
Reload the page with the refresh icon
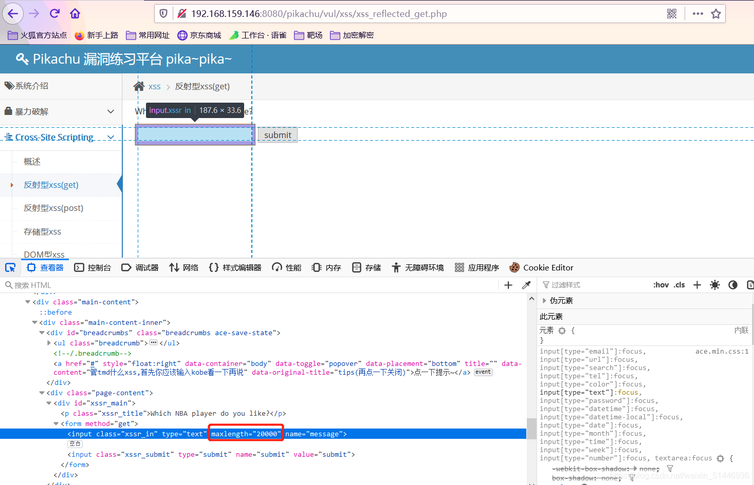(x=54, y=13)
